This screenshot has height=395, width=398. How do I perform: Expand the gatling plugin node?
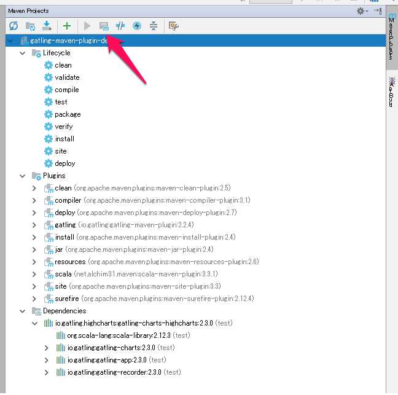[x=34, y=225]
